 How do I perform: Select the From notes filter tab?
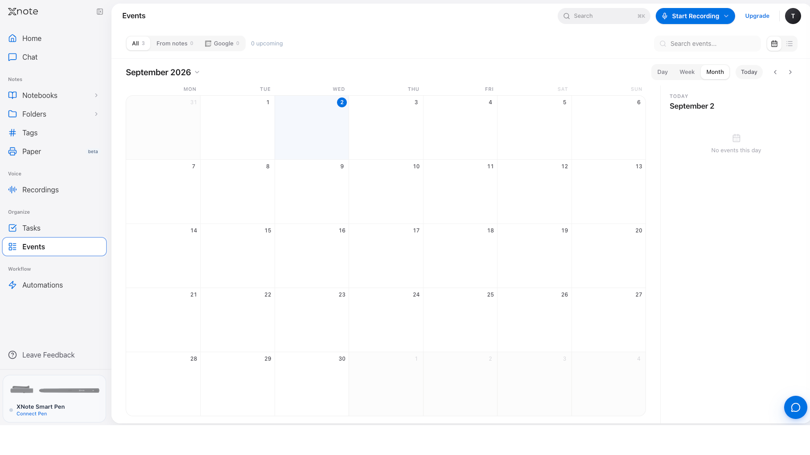click(175, 44)
